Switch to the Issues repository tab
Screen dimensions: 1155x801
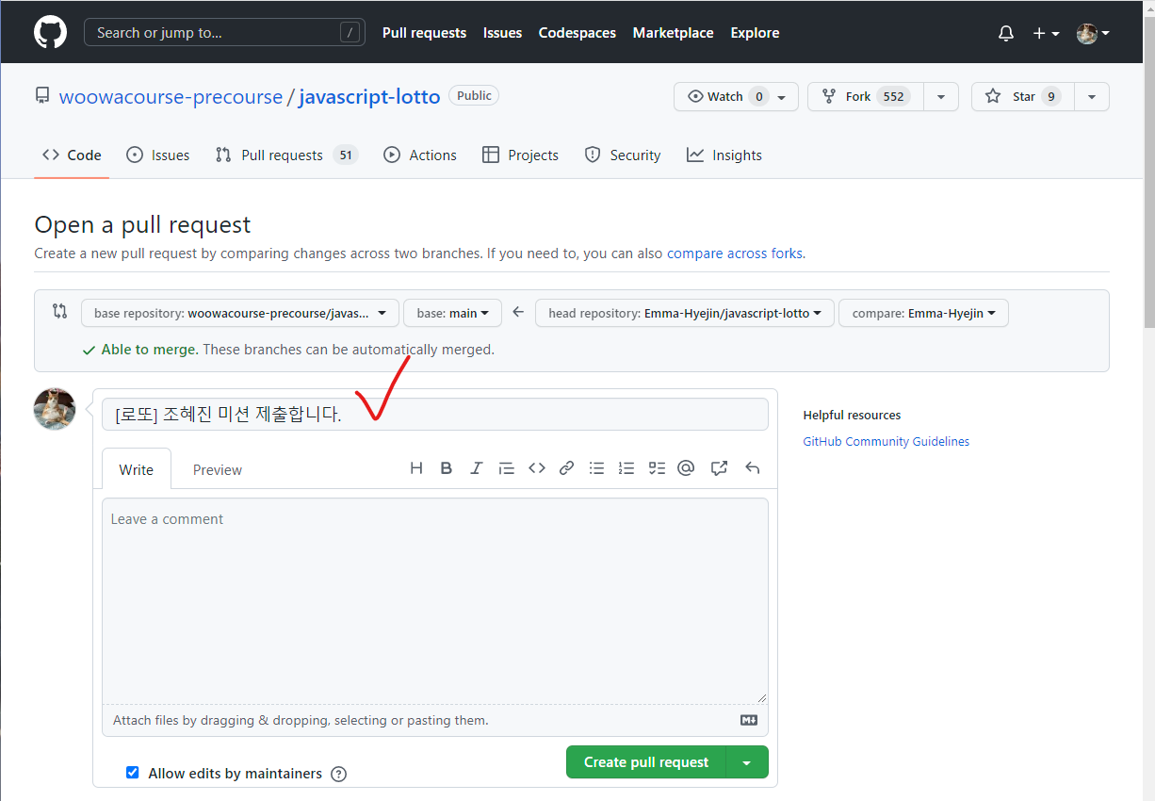tap(158, 155)
